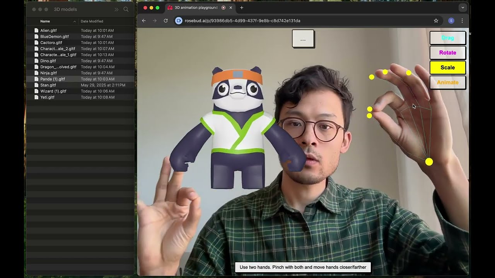Enable Drag mode
495x278 pixels.
[447, 38]
